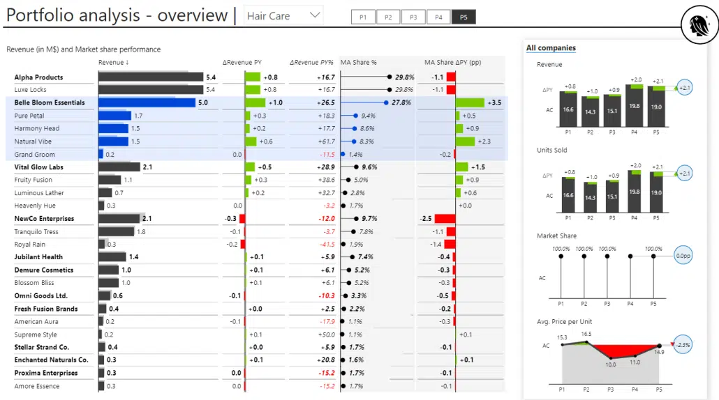Open the Hair Care category dropdown
The image size is (719, 400).
(283, 15)
